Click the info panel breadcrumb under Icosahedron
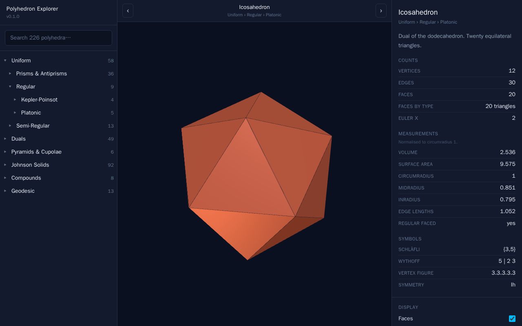The height and width of the screenshot is (326, 522). [x=428, y=22]
